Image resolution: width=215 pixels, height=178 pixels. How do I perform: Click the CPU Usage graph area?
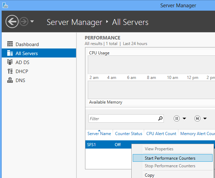point(151,65)
